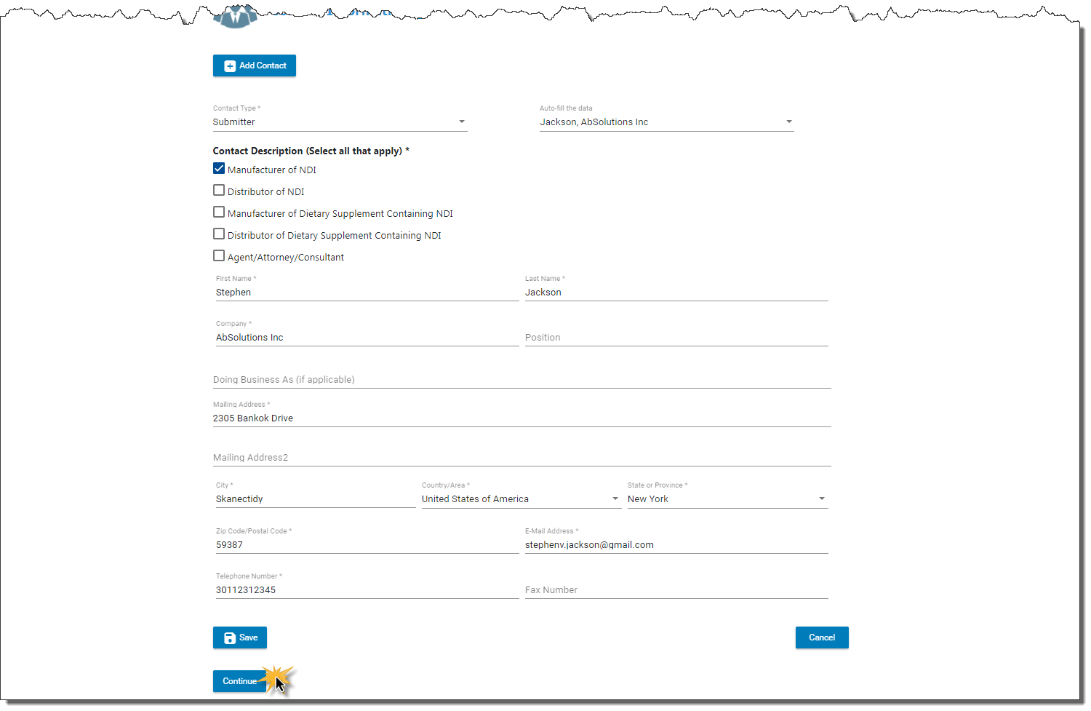Enable Agent/Attorney/Consultant checkbox

pos(219,256)
